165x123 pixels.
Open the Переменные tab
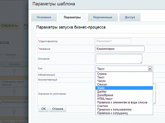pos(103,17)
